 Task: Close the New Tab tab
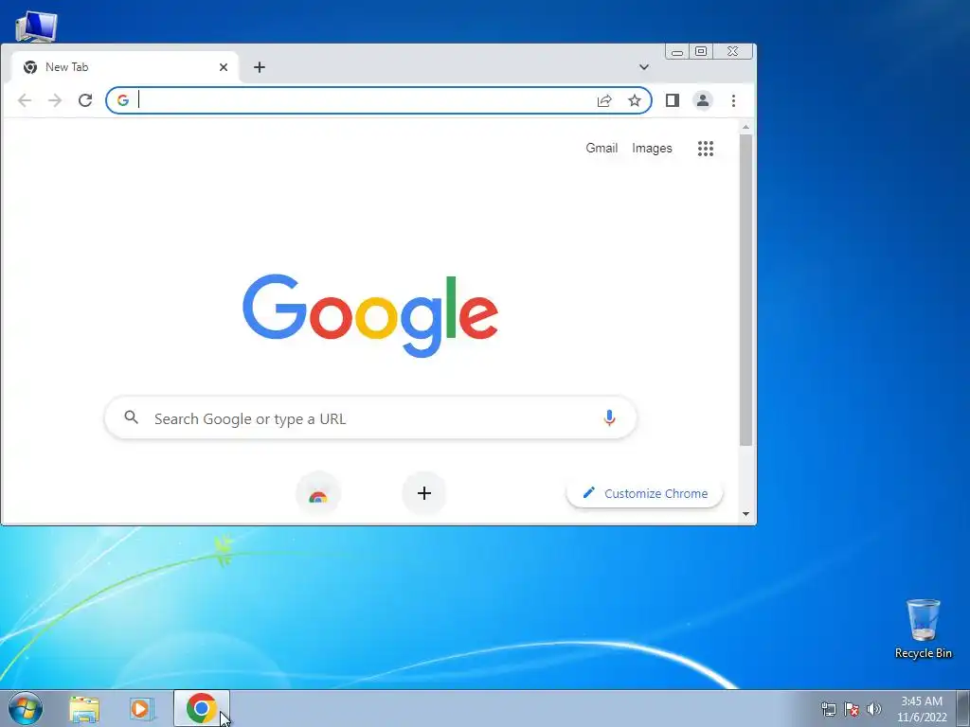click(x=224, y=67)
